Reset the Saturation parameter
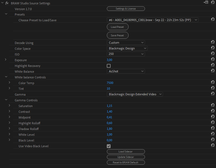This screenshot has height=168, width=216. (212, 106)
